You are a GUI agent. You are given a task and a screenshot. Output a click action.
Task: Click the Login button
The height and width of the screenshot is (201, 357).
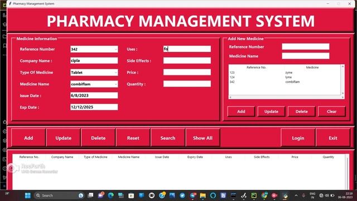click(298, 138)
